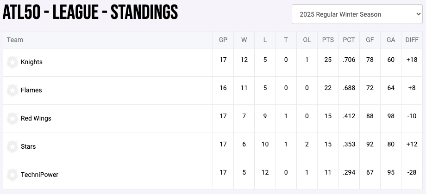Open the Knights team page link
Image resolution: width=426 pixels, height=194 pixels.
pos(31,62)
